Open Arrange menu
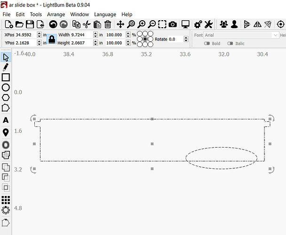 coord(56,14)
